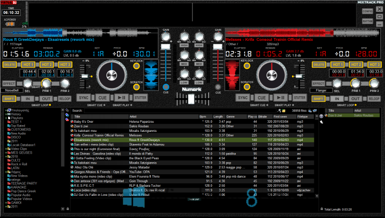Expand the 2010 folder node
The image size is (385, 218).
tap(6, 156)
